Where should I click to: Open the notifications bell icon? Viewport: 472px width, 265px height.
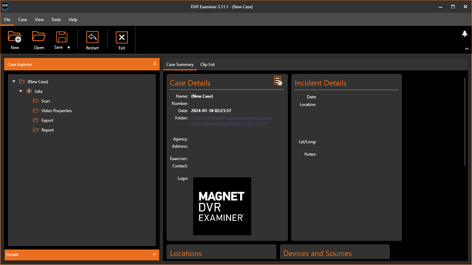tap(465, 33)
